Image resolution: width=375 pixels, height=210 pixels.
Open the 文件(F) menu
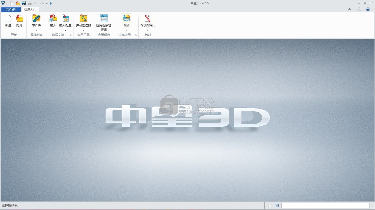11,10
